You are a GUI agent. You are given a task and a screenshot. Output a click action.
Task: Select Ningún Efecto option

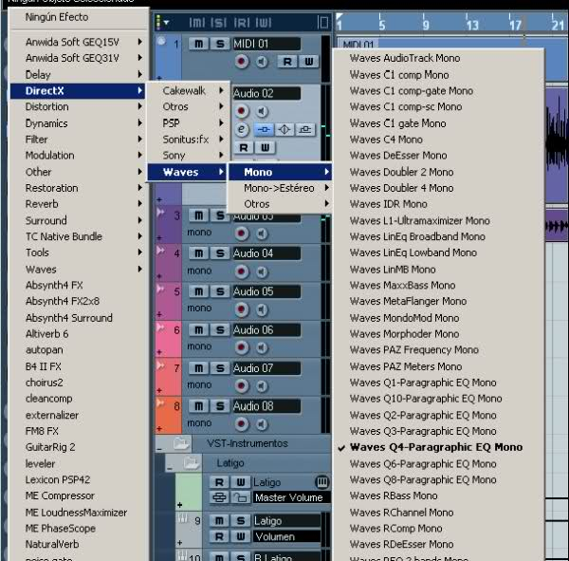[56, 17]
